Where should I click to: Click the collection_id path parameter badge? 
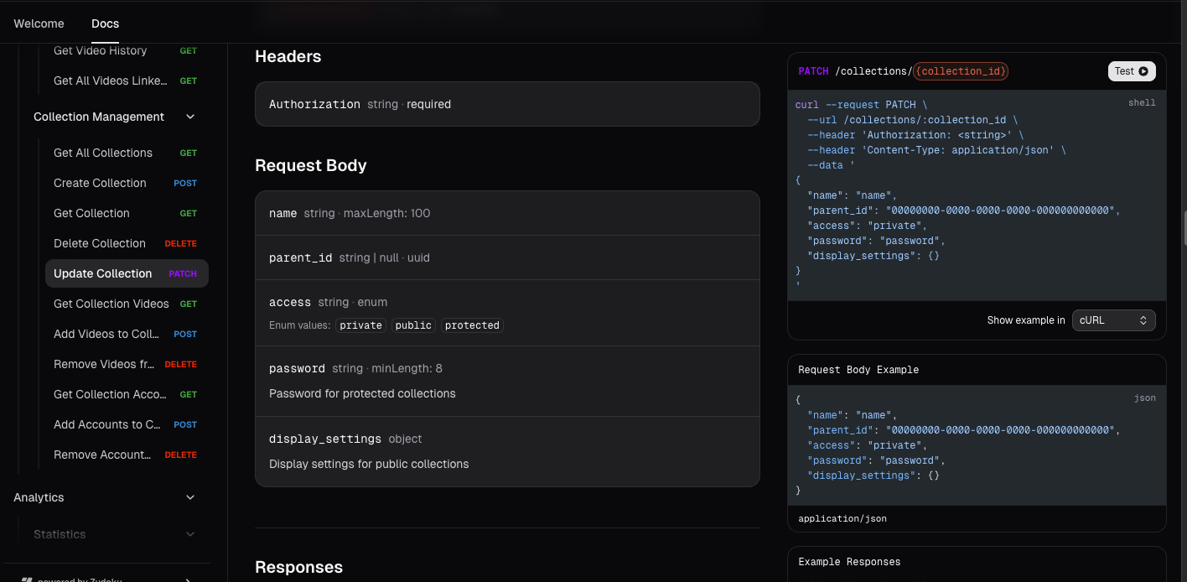pyautogui.click(x=961, y=71)
